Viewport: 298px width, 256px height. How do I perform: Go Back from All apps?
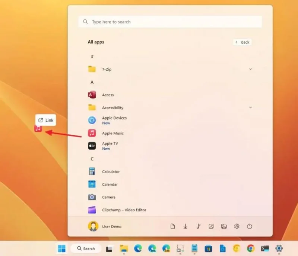242,42
